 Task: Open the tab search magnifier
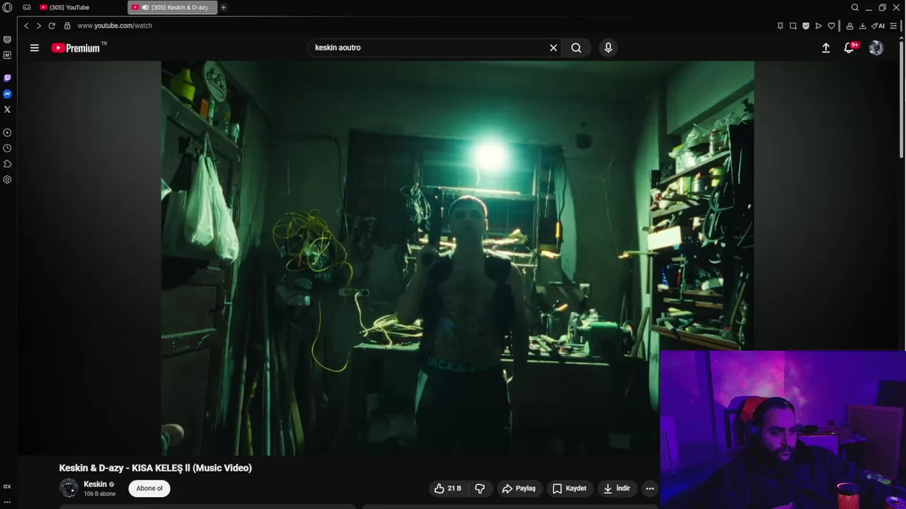854,7
